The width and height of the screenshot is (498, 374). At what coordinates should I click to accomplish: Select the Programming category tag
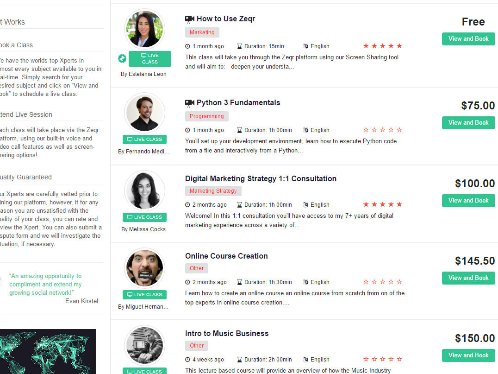pyautogui.click(x=207, y=116)
